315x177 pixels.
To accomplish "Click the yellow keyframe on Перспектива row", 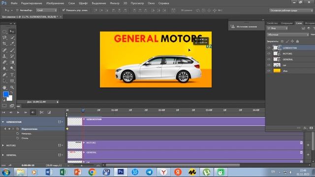I will click(67, 129).
